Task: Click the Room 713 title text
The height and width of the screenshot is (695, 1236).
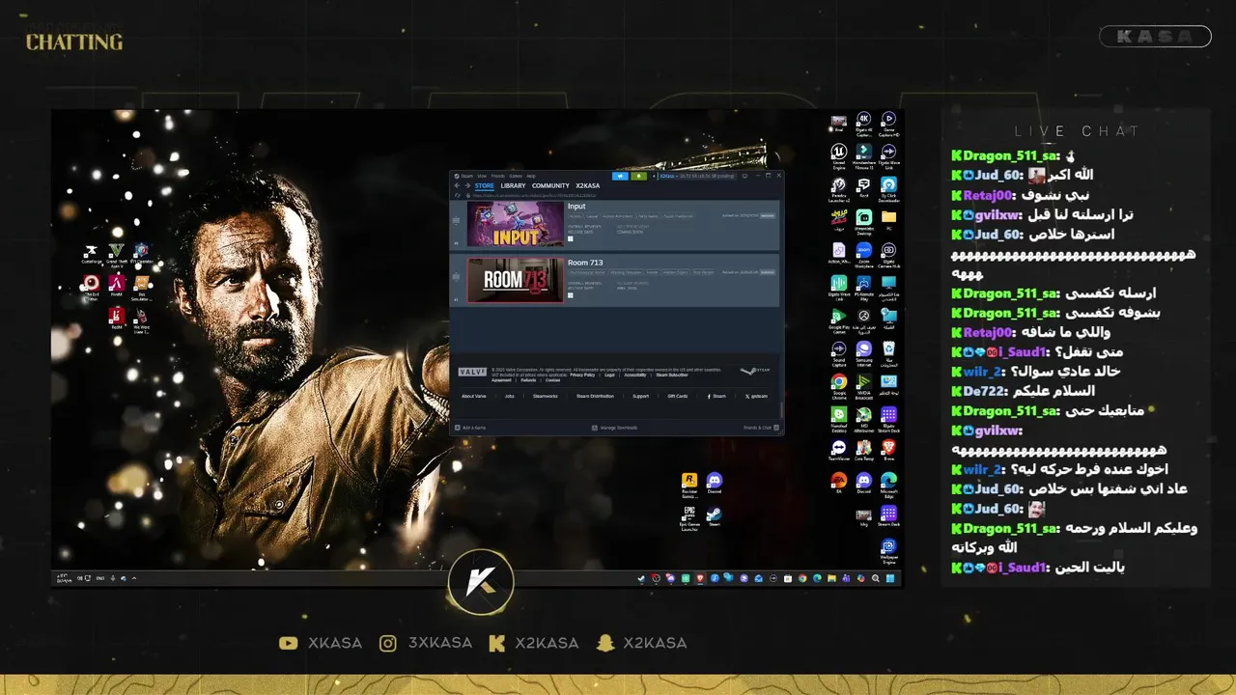Action: (585, 263)
